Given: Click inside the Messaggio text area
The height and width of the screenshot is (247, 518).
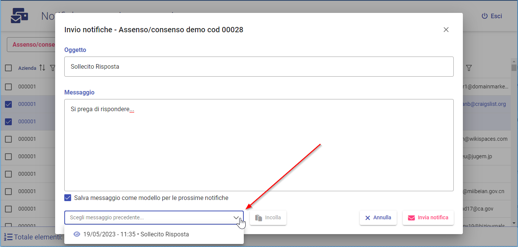Looking at the screenshot, I should point(259,152).
